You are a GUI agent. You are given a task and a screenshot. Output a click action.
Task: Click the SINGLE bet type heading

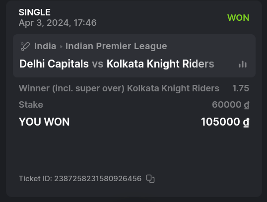point(35,12)
